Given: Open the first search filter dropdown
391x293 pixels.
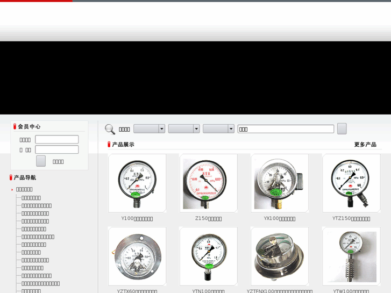Looking at the screenshot, I should pos(149,128).
